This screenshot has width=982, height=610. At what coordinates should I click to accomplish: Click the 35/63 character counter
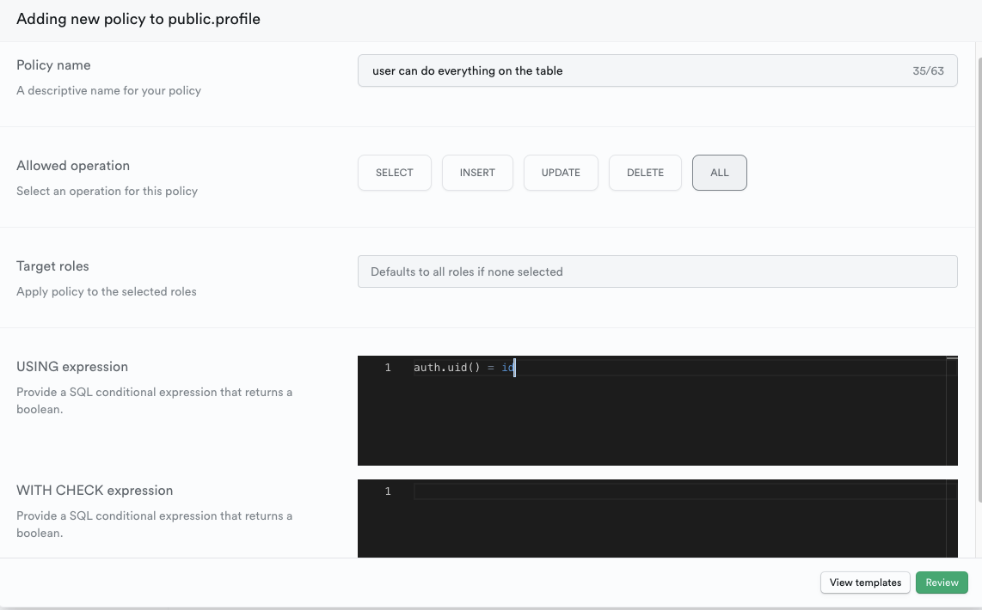928,70
